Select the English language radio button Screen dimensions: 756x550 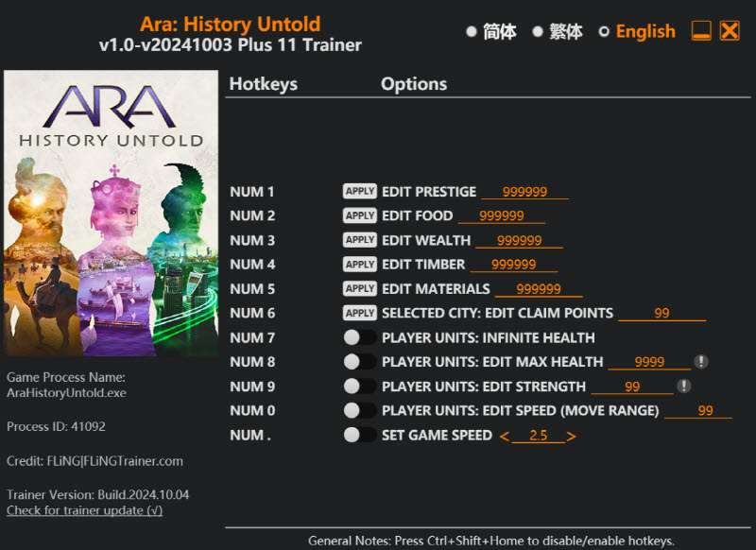pos(605,32)
